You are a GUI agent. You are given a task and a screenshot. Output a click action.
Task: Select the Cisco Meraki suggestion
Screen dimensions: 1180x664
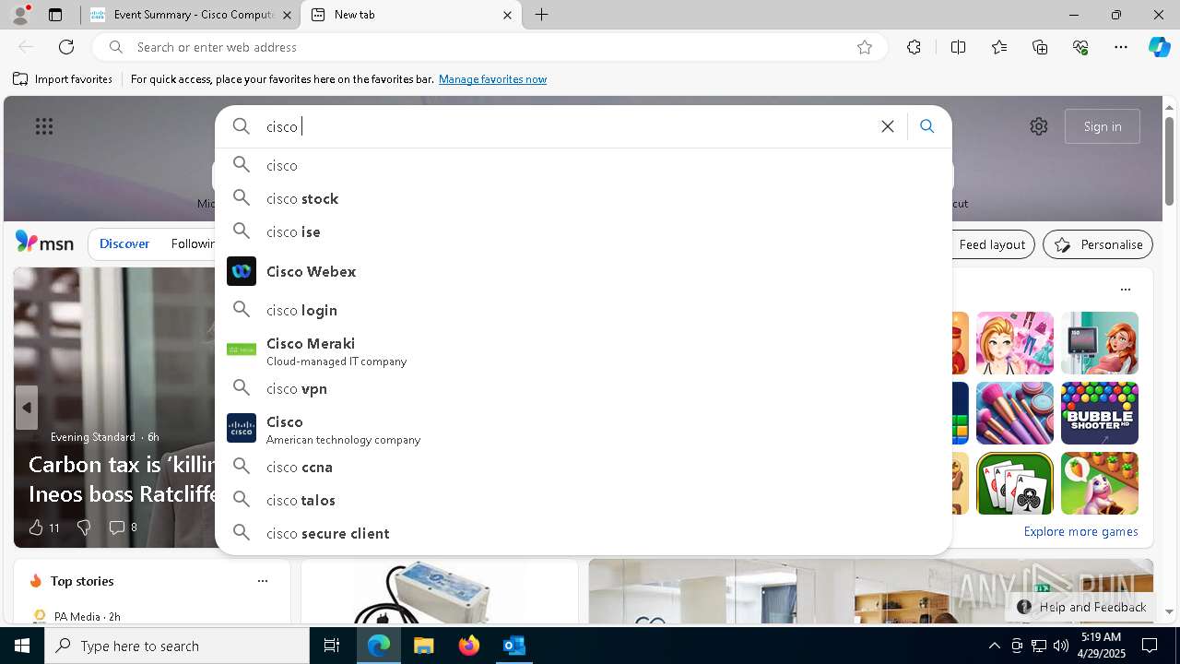583,350
